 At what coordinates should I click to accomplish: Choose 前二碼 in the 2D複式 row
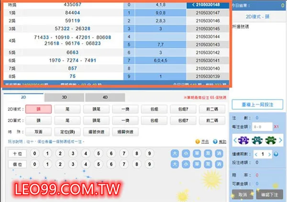click(212, 109)
